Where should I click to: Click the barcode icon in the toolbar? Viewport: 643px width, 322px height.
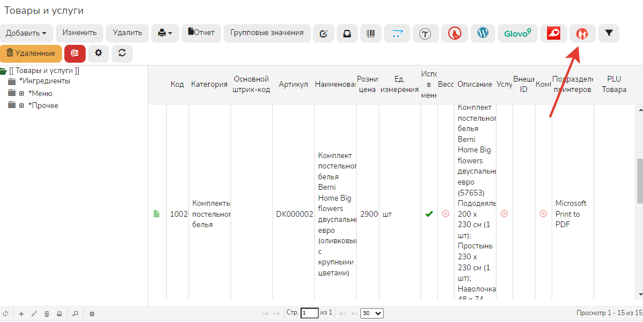pyautogui.click(x=370, y=33)
